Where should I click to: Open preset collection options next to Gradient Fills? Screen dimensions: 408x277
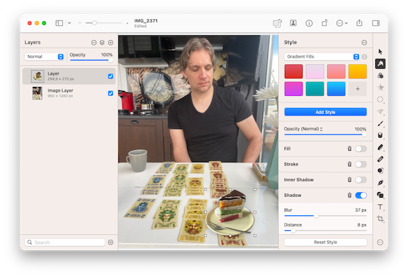coord(364,56)
